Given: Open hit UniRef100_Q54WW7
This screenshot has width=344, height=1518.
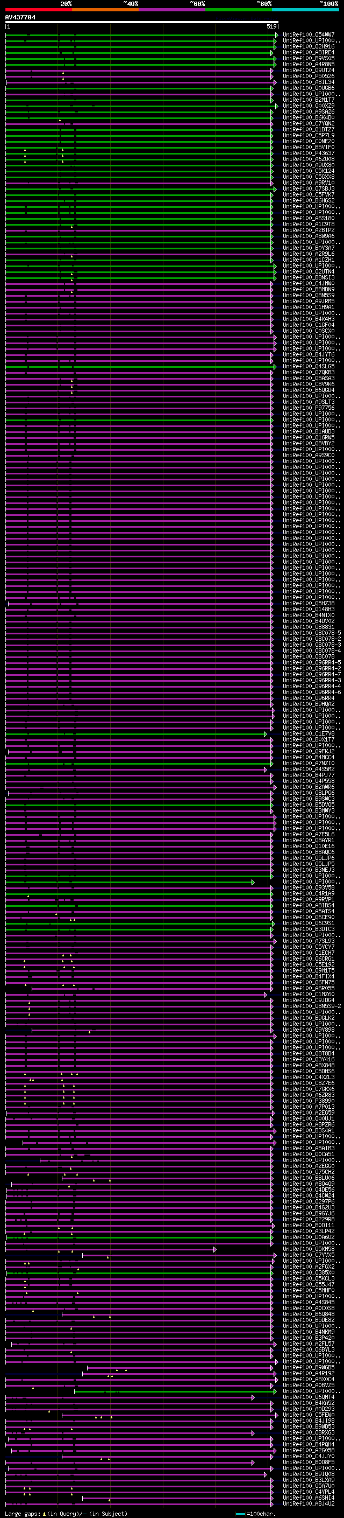Looking at the screenshot, I should tap(308, 35).
